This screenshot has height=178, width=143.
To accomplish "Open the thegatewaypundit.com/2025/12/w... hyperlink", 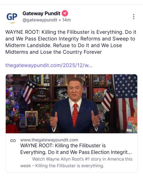I will pos(49,66).
